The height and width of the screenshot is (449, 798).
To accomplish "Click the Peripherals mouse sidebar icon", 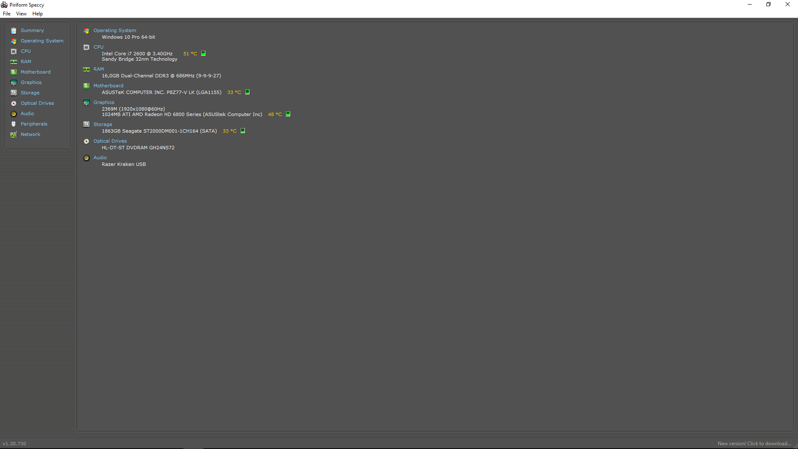I will click(14, 124).
